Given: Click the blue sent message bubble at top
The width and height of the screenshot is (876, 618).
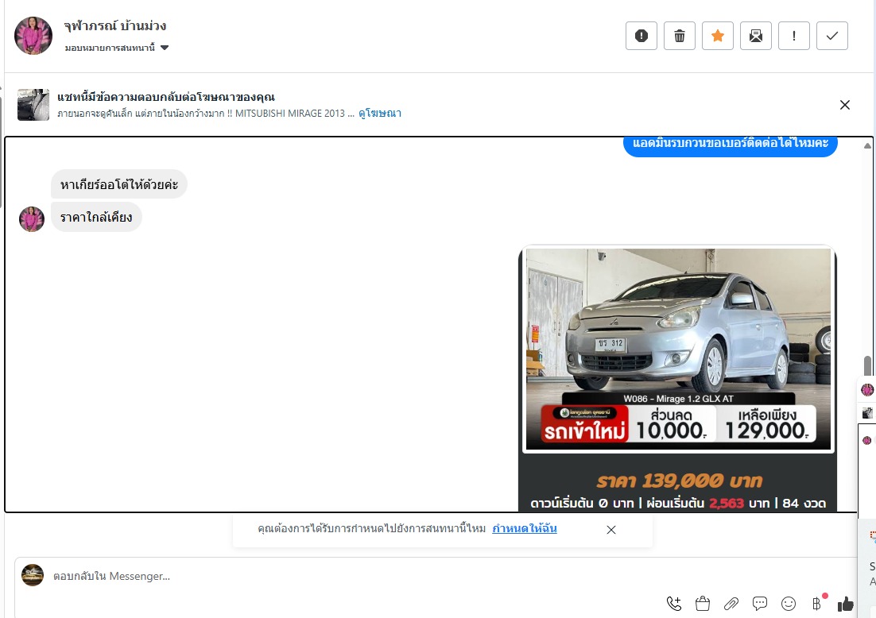Looking at the screenshot, I should tap(731, 145).
